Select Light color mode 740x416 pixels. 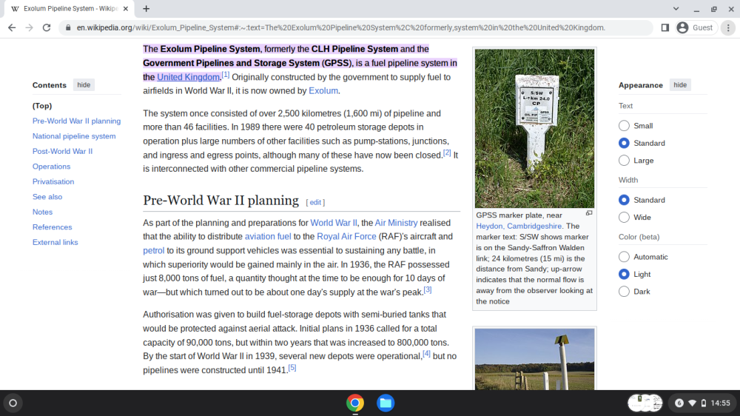coord(624,275)
